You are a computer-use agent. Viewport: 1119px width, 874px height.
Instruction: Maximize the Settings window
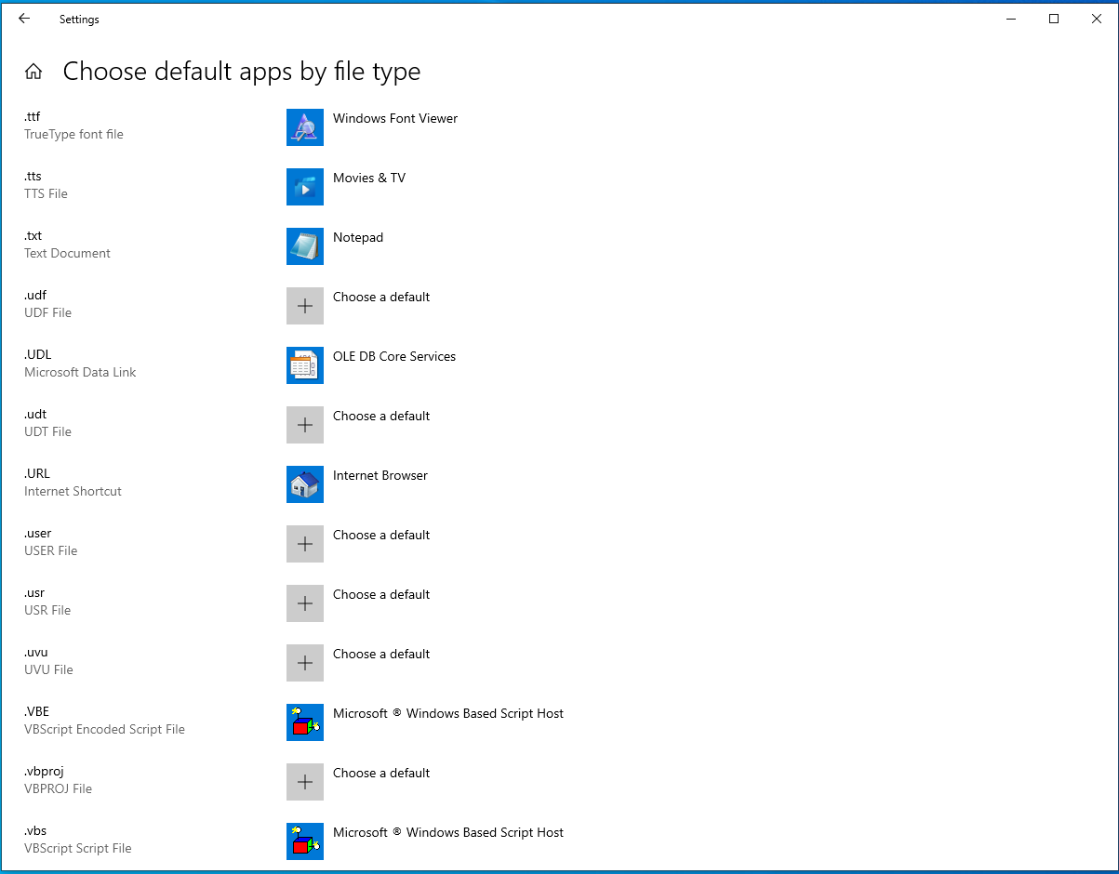point(1054,19)
